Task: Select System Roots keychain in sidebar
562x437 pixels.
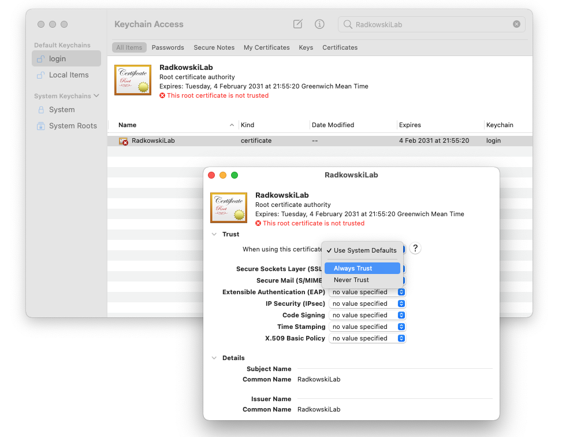Action: point(66,126)
